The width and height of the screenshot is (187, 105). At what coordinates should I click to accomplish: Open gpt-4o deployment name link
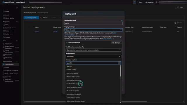point(37,32)
